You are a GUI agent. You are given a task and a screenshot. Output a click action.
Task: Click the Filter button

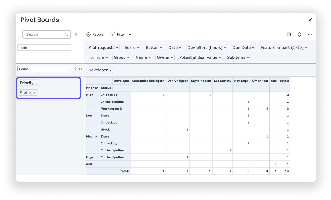point(118,34)
